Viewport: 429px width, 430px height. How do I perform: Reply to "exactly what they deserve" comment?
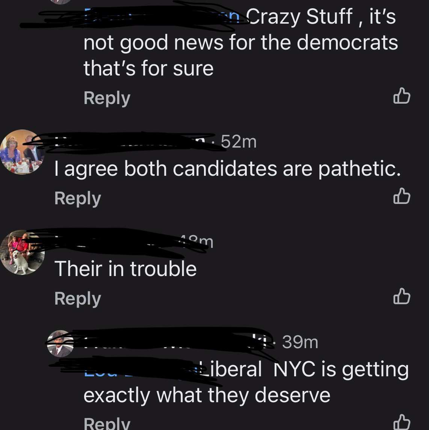[107, 423]
